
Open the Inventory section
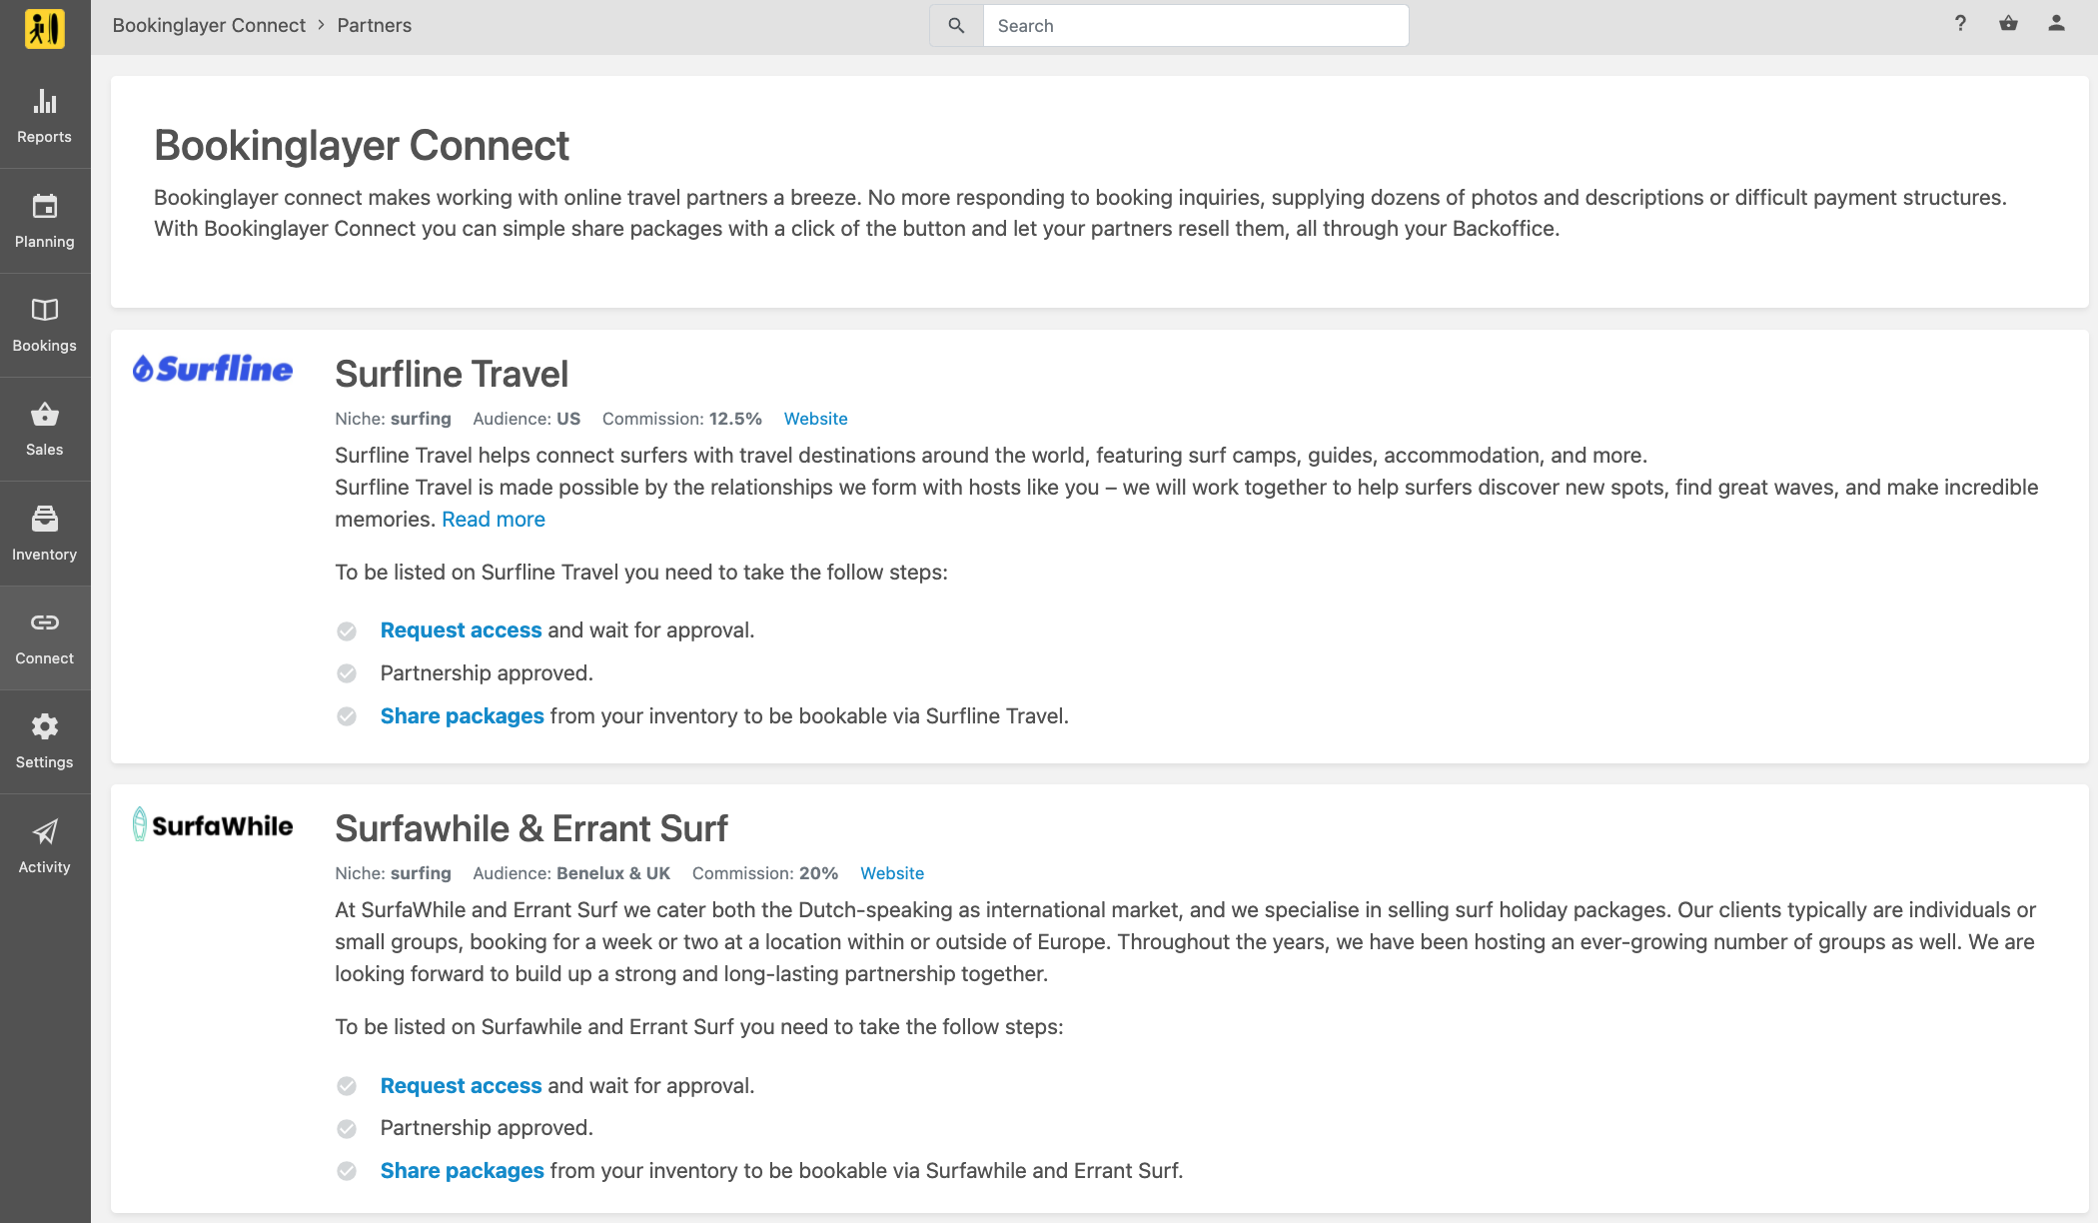45,534
